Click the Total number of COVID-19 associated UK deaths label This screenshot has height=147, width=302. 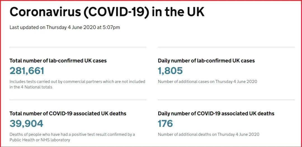[x=68, y=113]
